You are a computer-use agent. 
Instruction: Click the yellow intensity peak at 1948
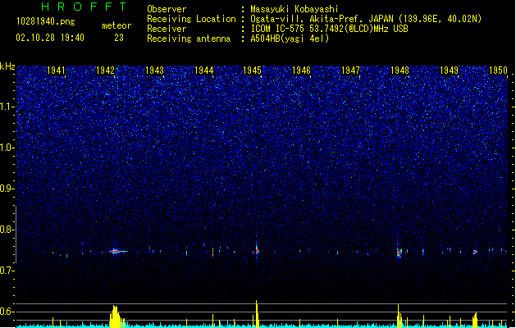point(400,316)
